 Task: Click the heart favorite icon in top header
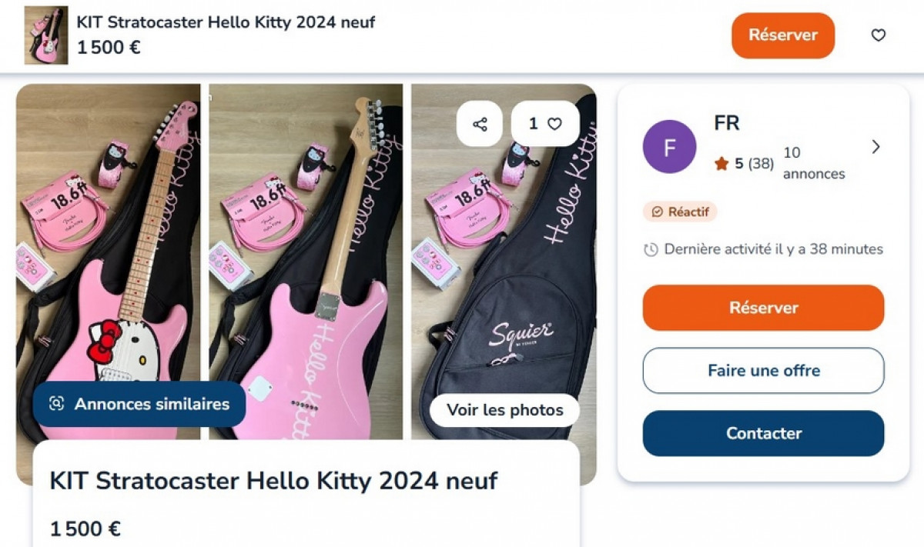pos(878,35)
